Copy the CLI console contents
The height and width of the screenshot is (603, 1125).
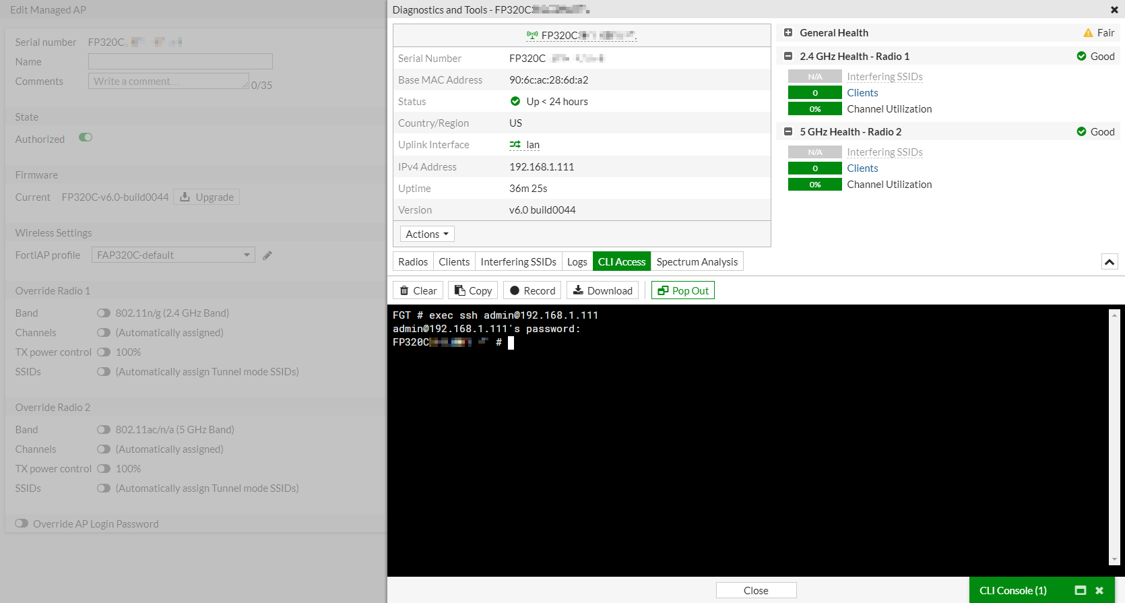point(473,290)
